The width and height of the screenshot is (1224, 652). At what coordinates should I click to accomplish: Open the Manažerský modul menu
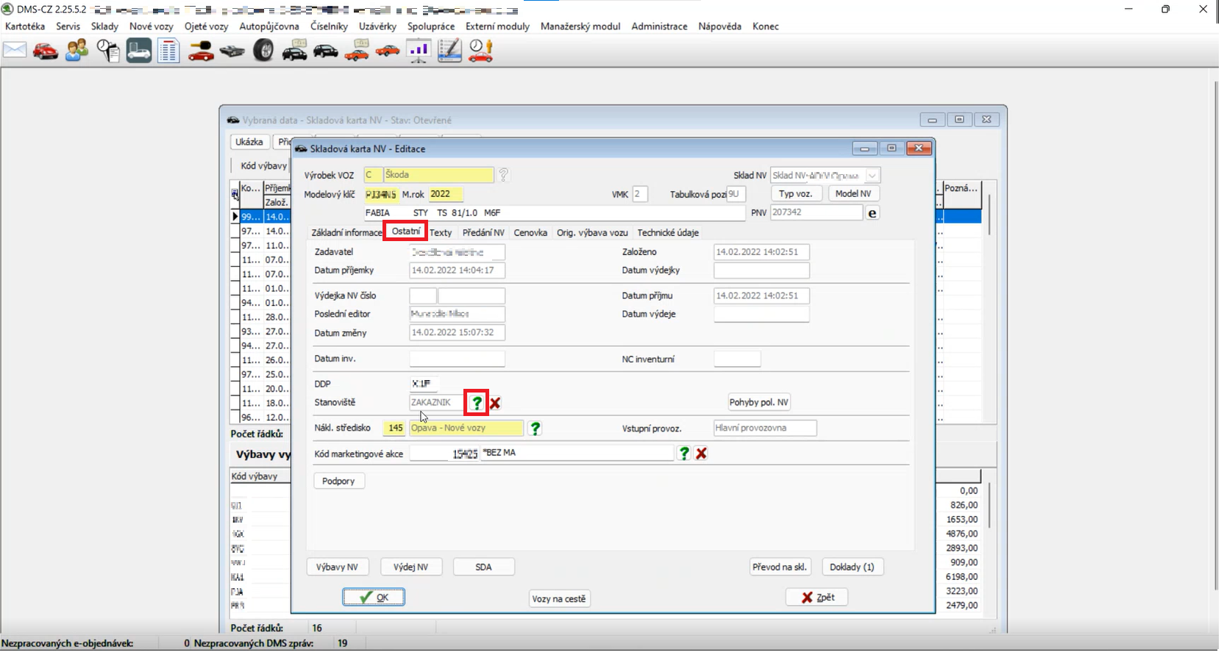[x=580, y=26]
